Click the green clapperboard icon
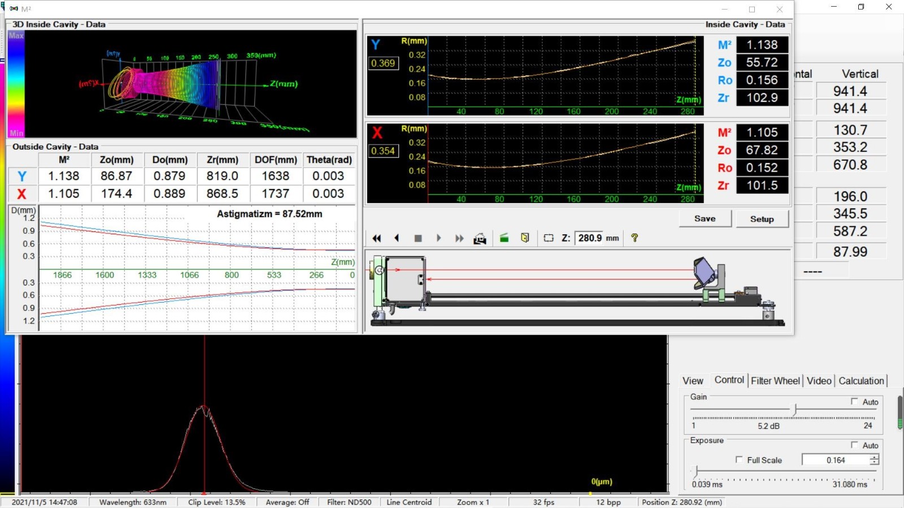904x508 pixels. (x=504, y=238)
